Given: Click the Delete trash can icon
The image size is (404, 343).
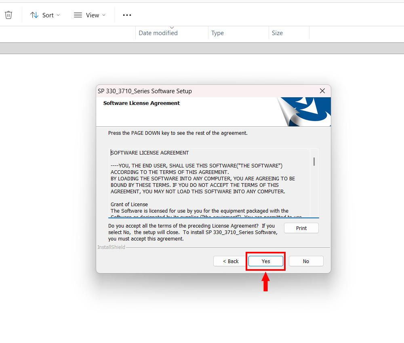Looking at the screenshot, I should 8,15.
